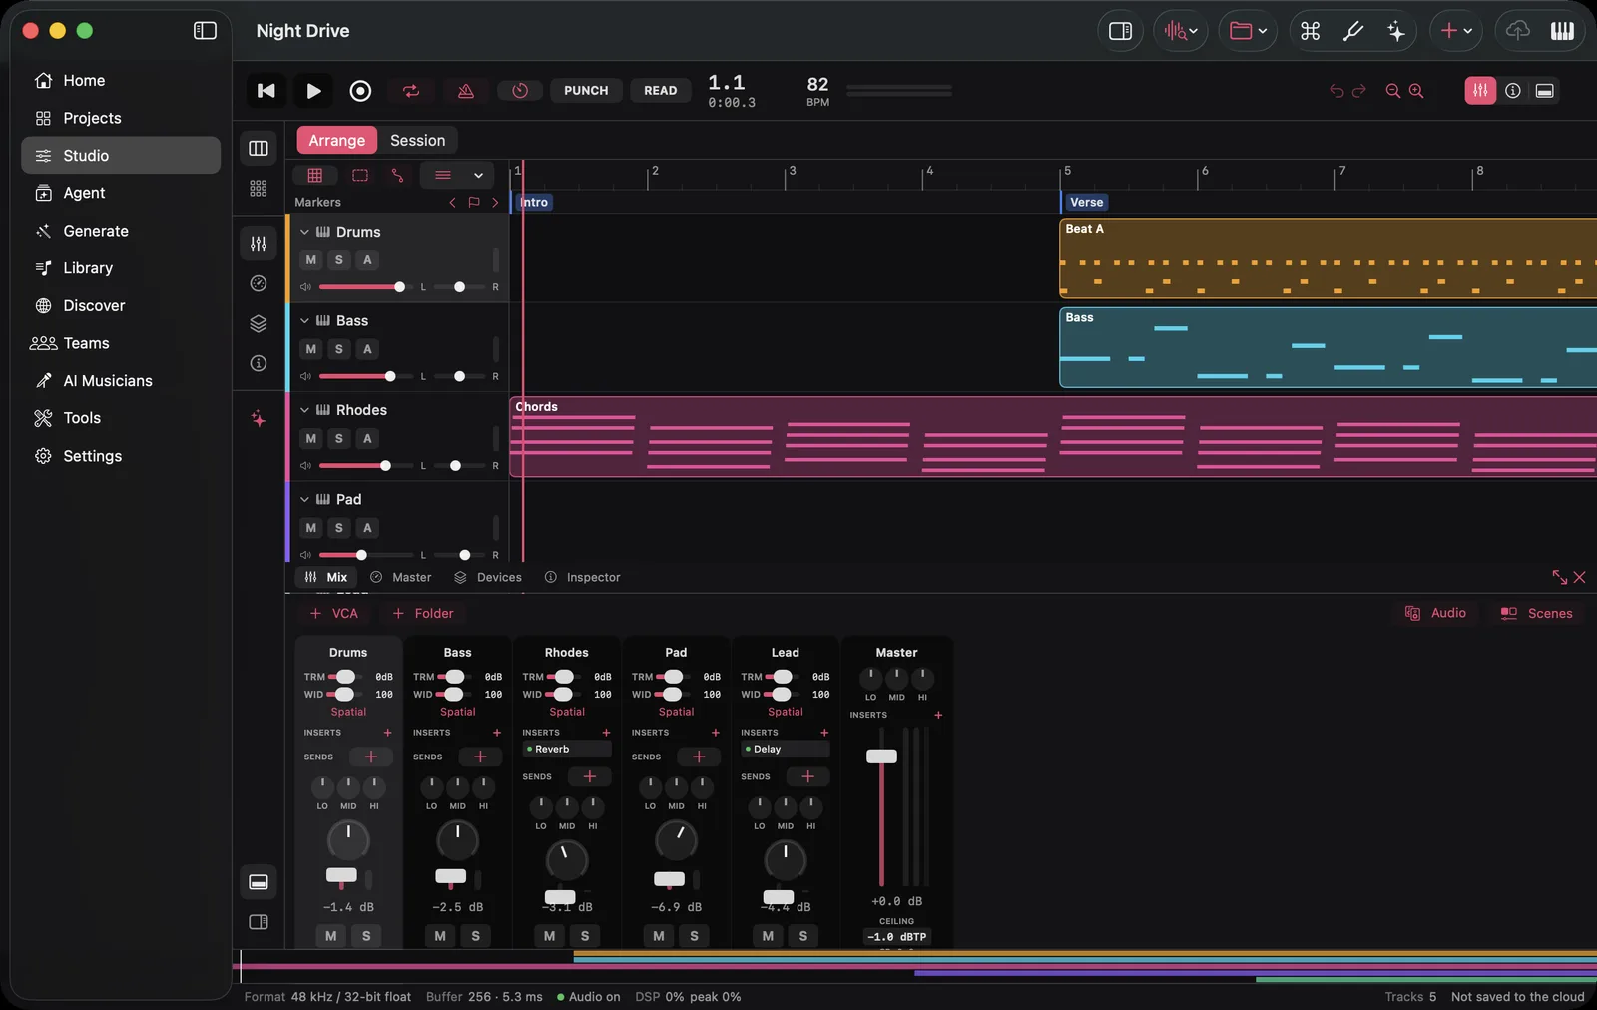Open the Devices tab in the lower panel
1597x1010 pixels.
click(x=488, y=578)
